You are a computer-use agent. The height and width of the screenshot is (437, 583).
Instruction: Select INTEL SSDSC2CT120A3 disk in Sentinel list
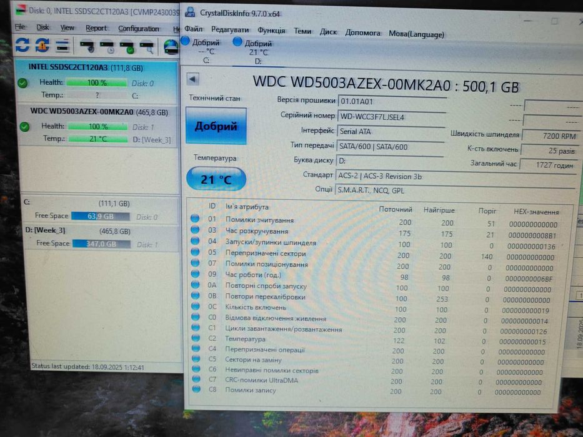(x=96, y=82)
